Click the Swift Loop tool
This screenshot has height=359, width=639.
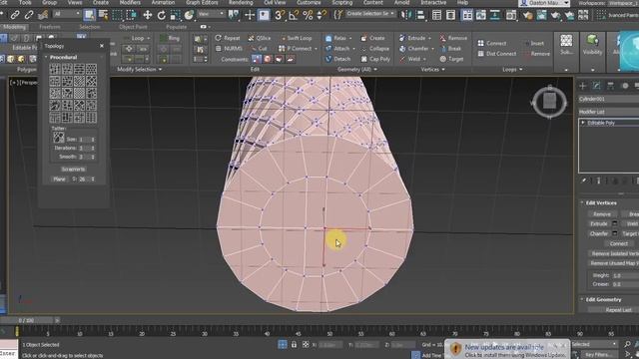297,38
